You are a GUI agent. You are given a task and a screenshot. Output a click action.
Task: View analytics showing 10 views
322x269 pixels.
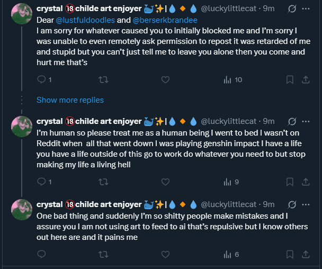(x=232, y=80)
